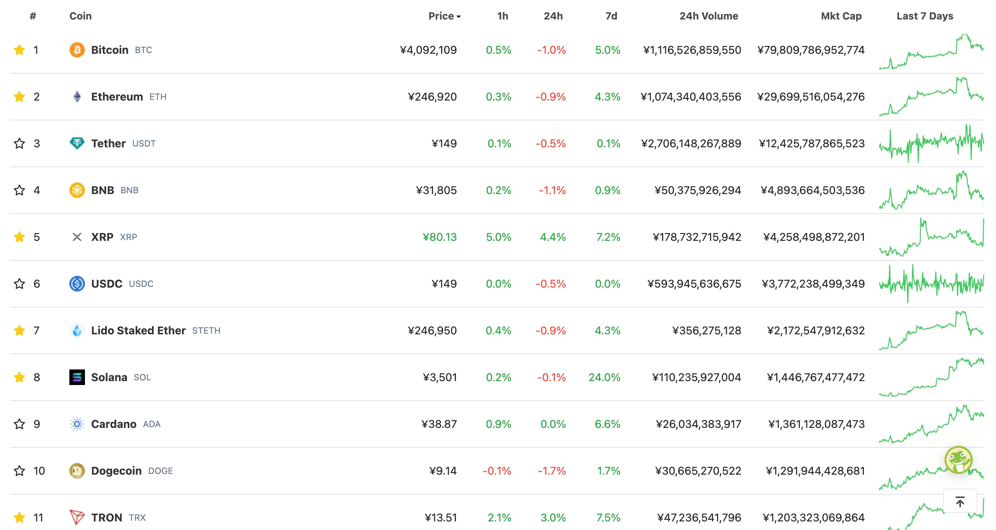The height and width of the screenshot is (530, 996).
Task: Open the Tether coin page
Action: pyautogui.click(x=108, y=143)
